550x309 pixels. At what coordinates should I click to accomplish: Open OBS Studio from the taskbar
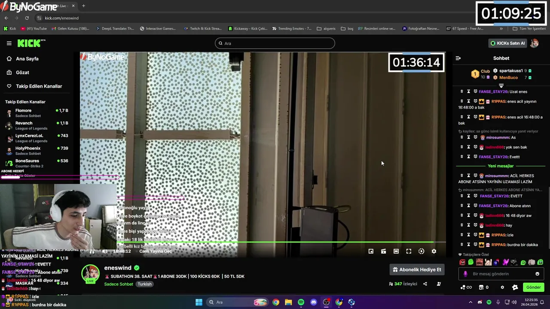[326, 302]
